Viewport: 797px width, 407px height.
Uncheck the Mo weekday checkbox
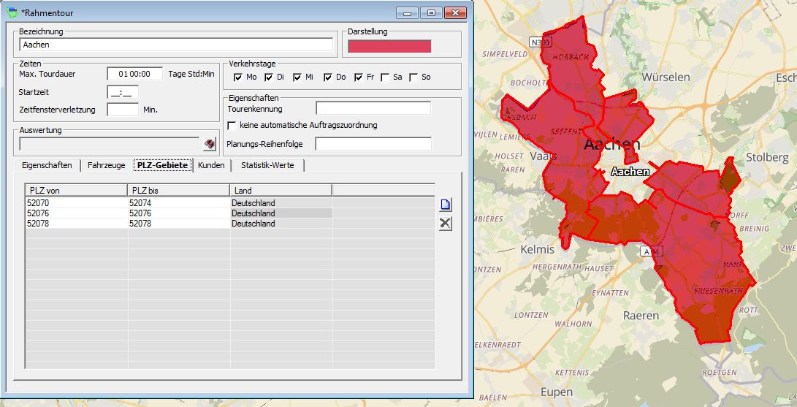[x=237, y=77]
